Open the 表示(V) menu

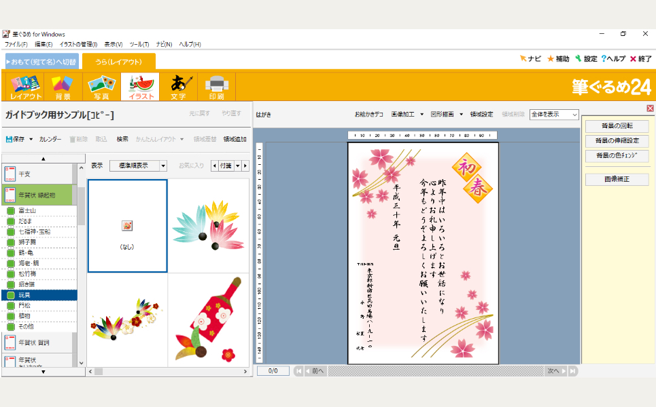point(114,44)
